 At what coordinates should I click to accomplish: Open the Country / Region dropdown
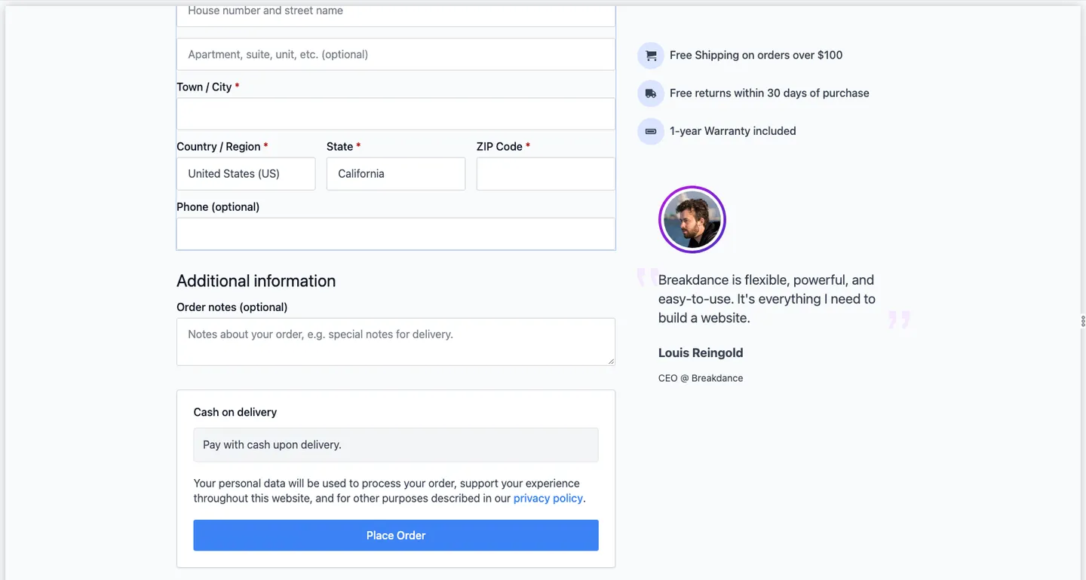(246, 174)
